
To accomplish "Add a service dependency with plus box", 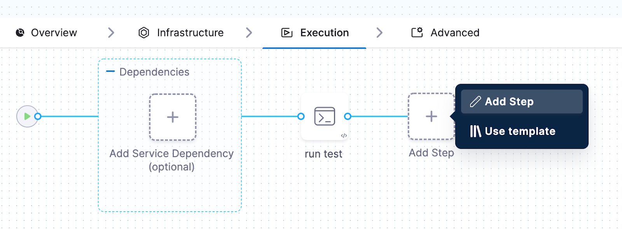I will tap(173, 117).
